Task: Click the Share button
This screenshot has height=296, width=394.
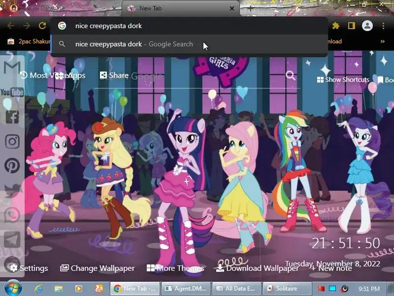Action: 114,75
